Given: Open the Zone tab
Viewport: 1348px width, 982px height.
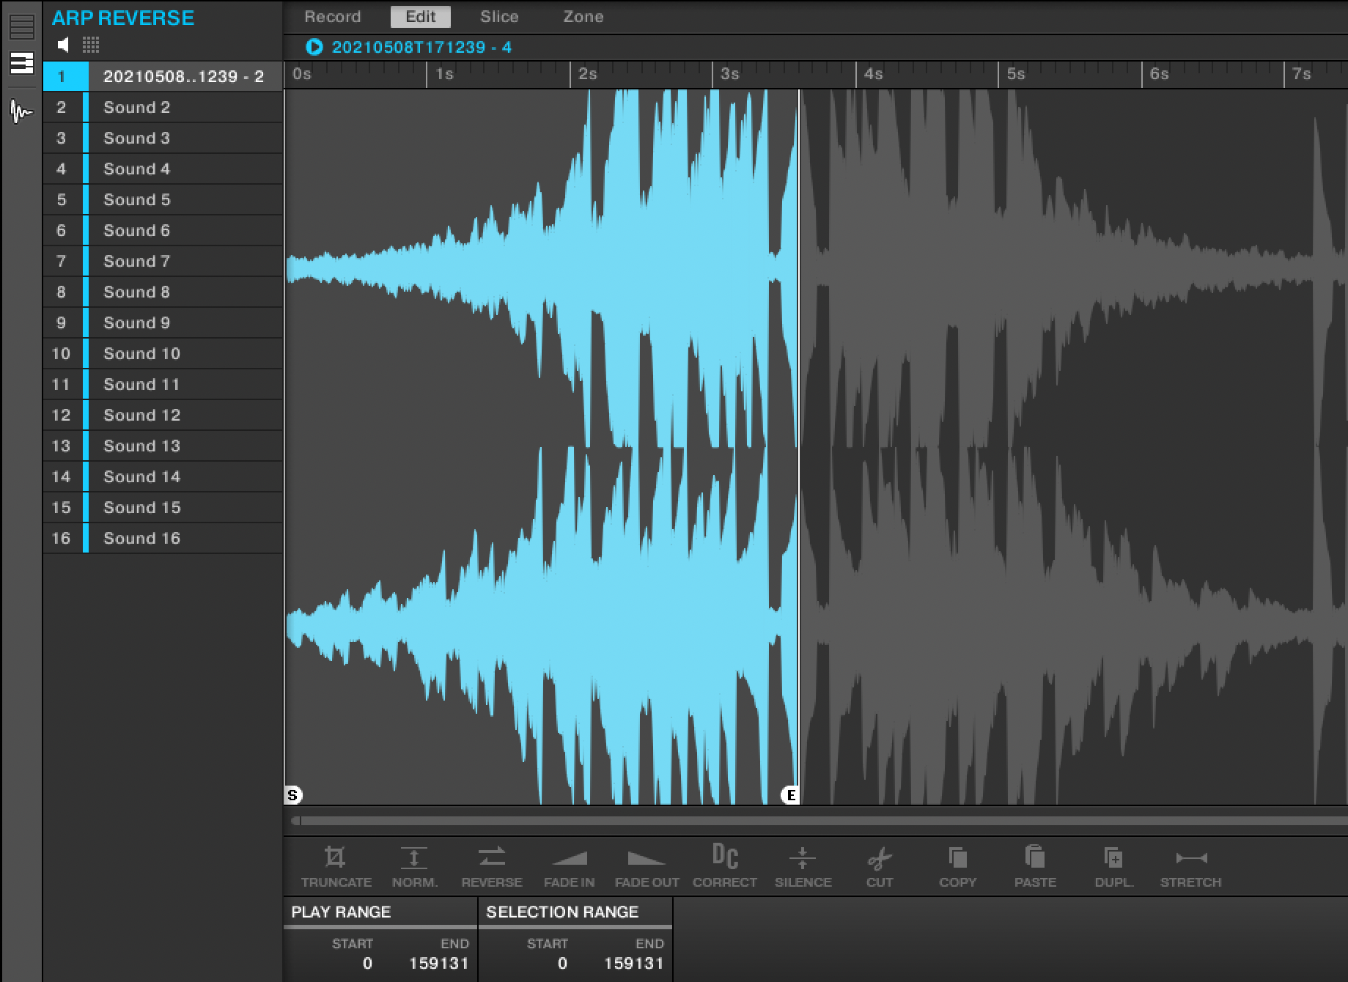Looking at the screenshot, I should [583, 17].
